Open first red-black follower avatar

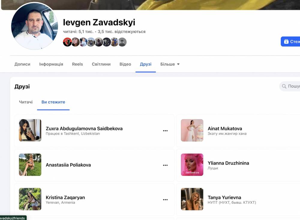[x=67, y=42]
